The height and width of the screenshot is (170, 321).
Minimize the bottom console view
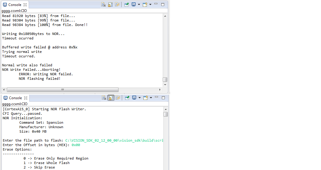(x=156, y=97)
